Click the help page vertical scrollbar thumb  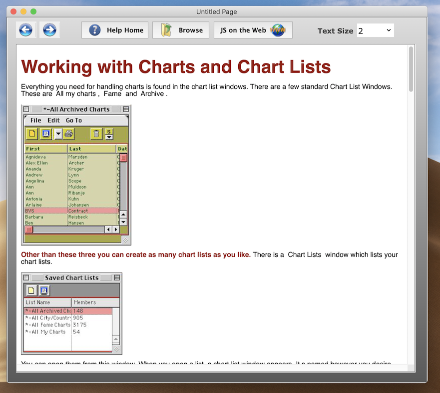[x=411, y=68]
